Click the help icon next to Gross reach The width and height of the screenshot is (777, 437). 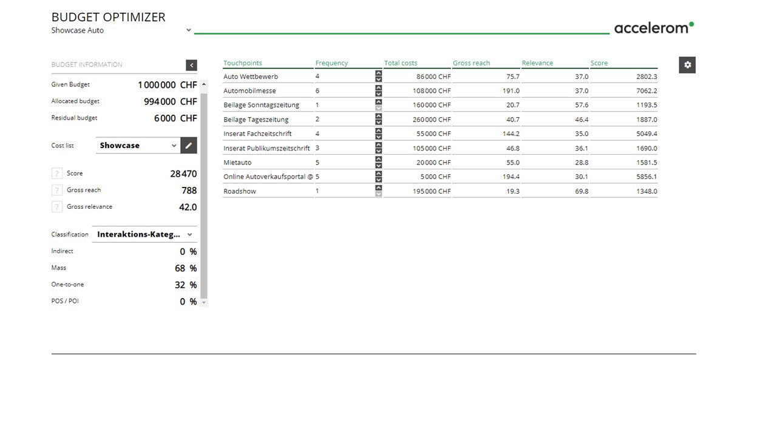tap(57, 190)
